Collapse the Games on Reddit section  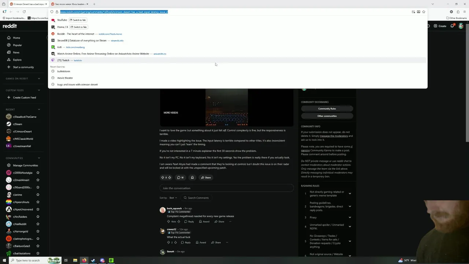pos(39,78)
